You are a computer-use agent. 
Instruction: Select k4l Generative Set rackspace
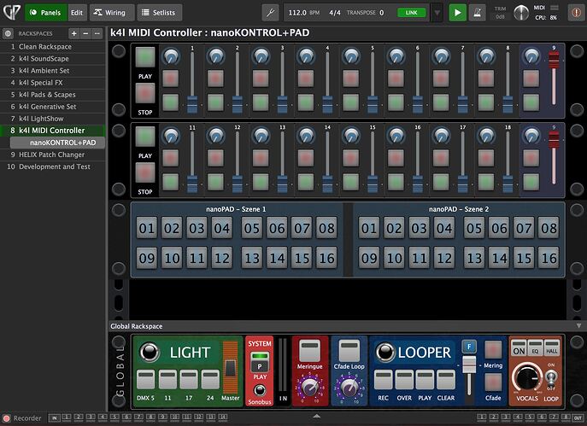click(53, 107)
